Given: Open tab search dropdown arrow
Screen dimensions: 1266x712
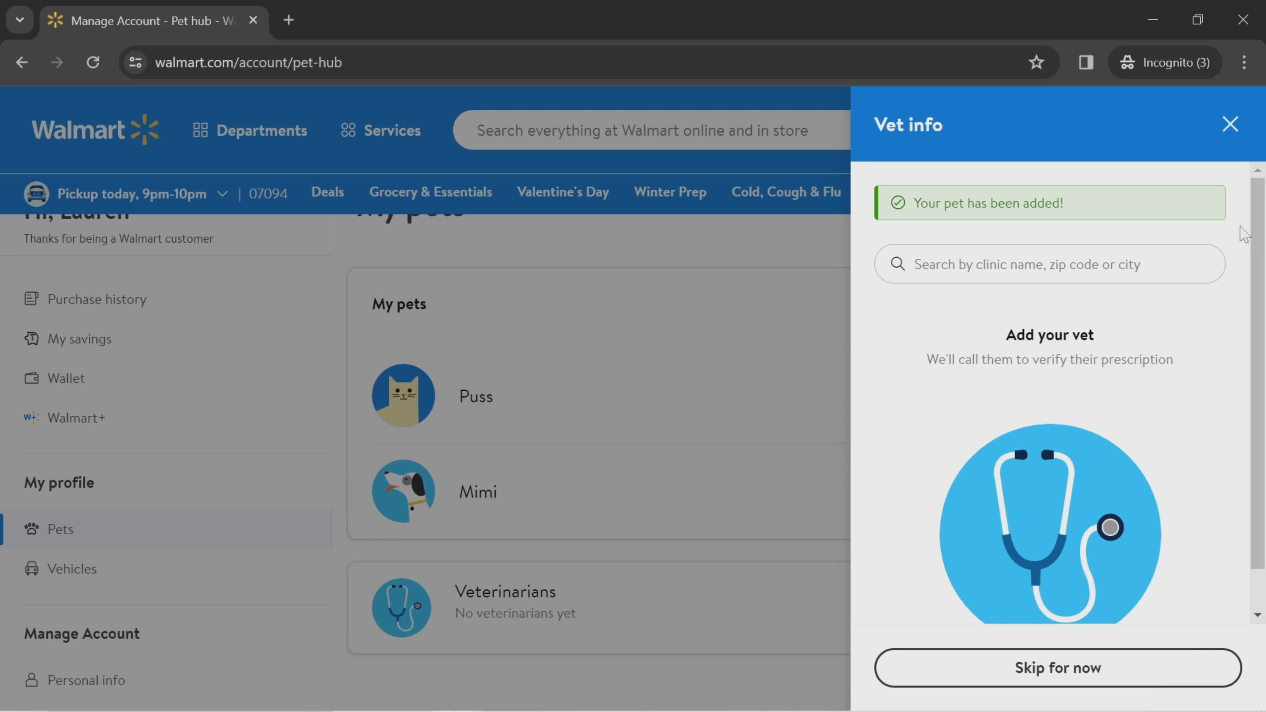Looking at the screenshot, I should 20,20.
